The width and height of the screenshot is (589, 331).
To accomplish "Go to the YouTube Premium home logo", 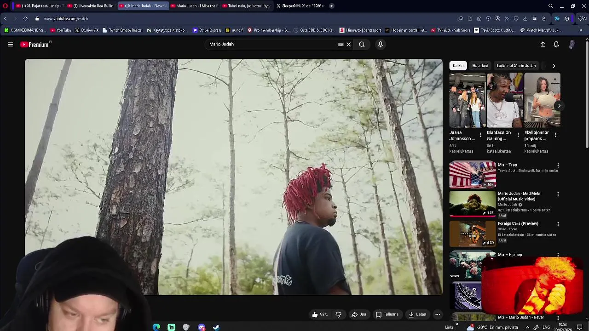I will pos(35,45).
